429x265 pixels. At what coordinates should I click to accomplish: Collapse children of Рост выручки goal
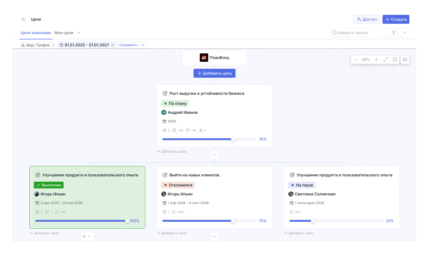(214, 155)
